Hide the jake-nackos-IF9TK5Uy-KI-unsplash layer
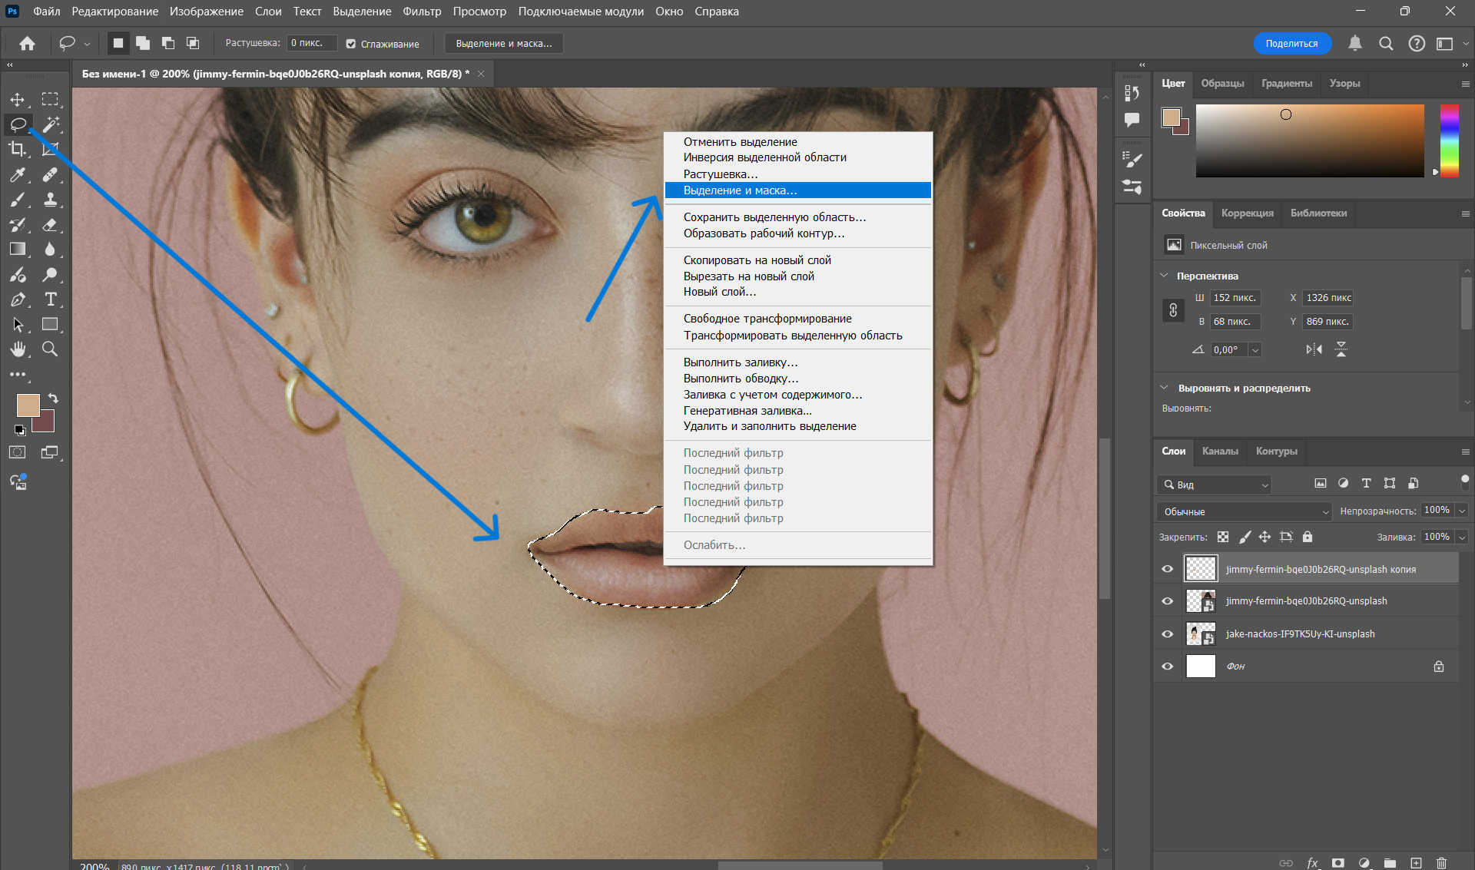Screen dimensions: 1475x870 pos(1168,633)
